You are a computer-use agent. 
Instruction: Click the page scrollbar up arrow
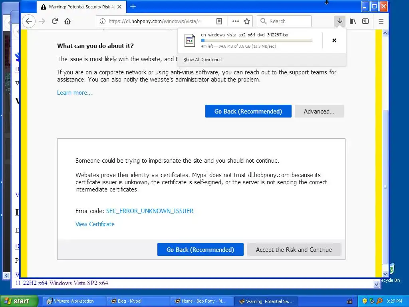(x=385, y=33)
